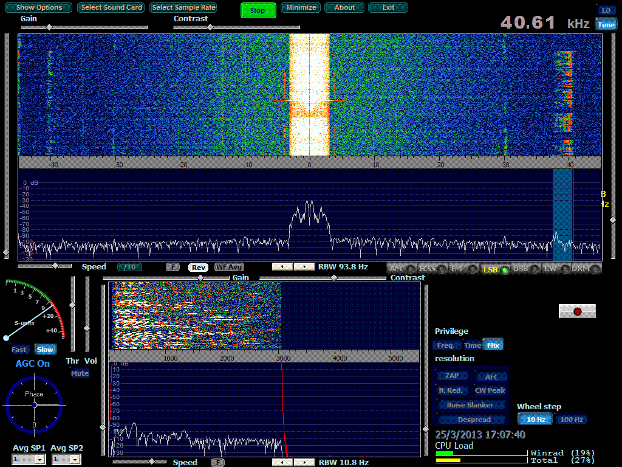
Task: Mute the audio output
Action: pos(80,373)
